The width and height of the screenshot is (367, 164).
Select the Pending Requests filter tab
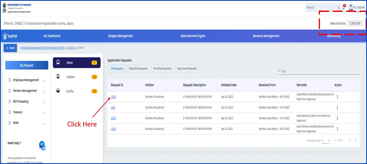coord(162,68)
